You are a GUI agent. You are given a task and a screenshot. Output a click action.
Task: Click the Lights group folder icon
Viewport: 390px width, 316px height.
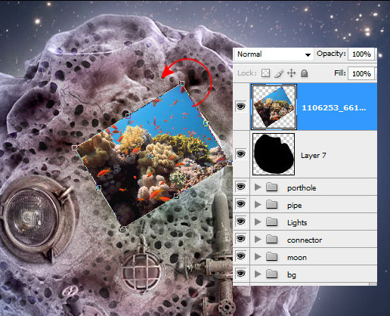coord(272,222)
